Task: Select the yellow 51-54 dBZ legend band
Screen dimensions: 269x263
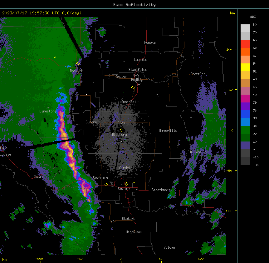Action: pos(245,67)
